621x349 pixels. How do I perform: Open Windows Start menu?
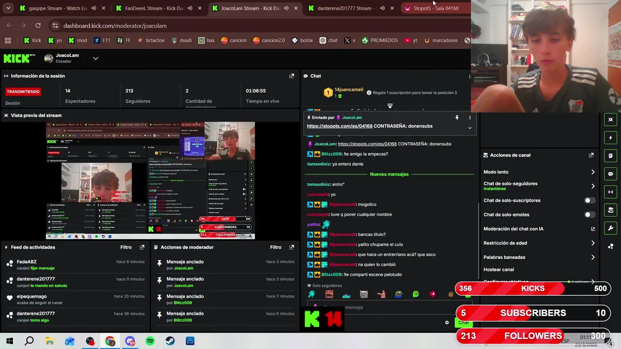click(x=9, y=341)
